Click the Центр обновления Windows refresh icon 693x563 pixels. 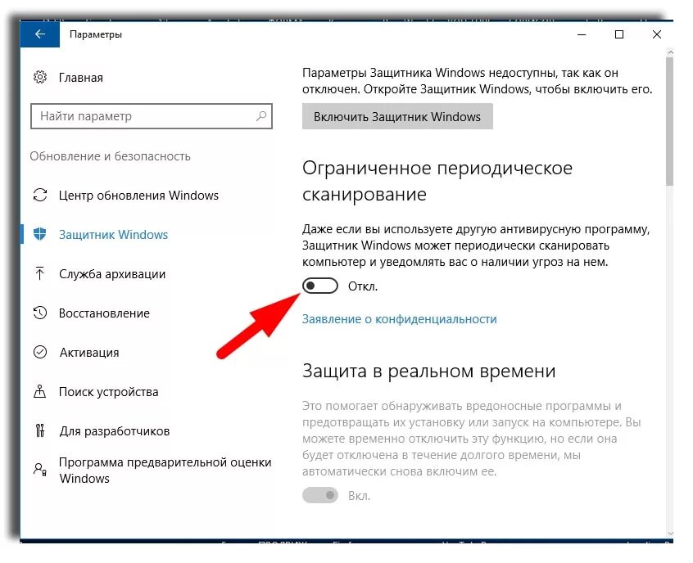40,195
